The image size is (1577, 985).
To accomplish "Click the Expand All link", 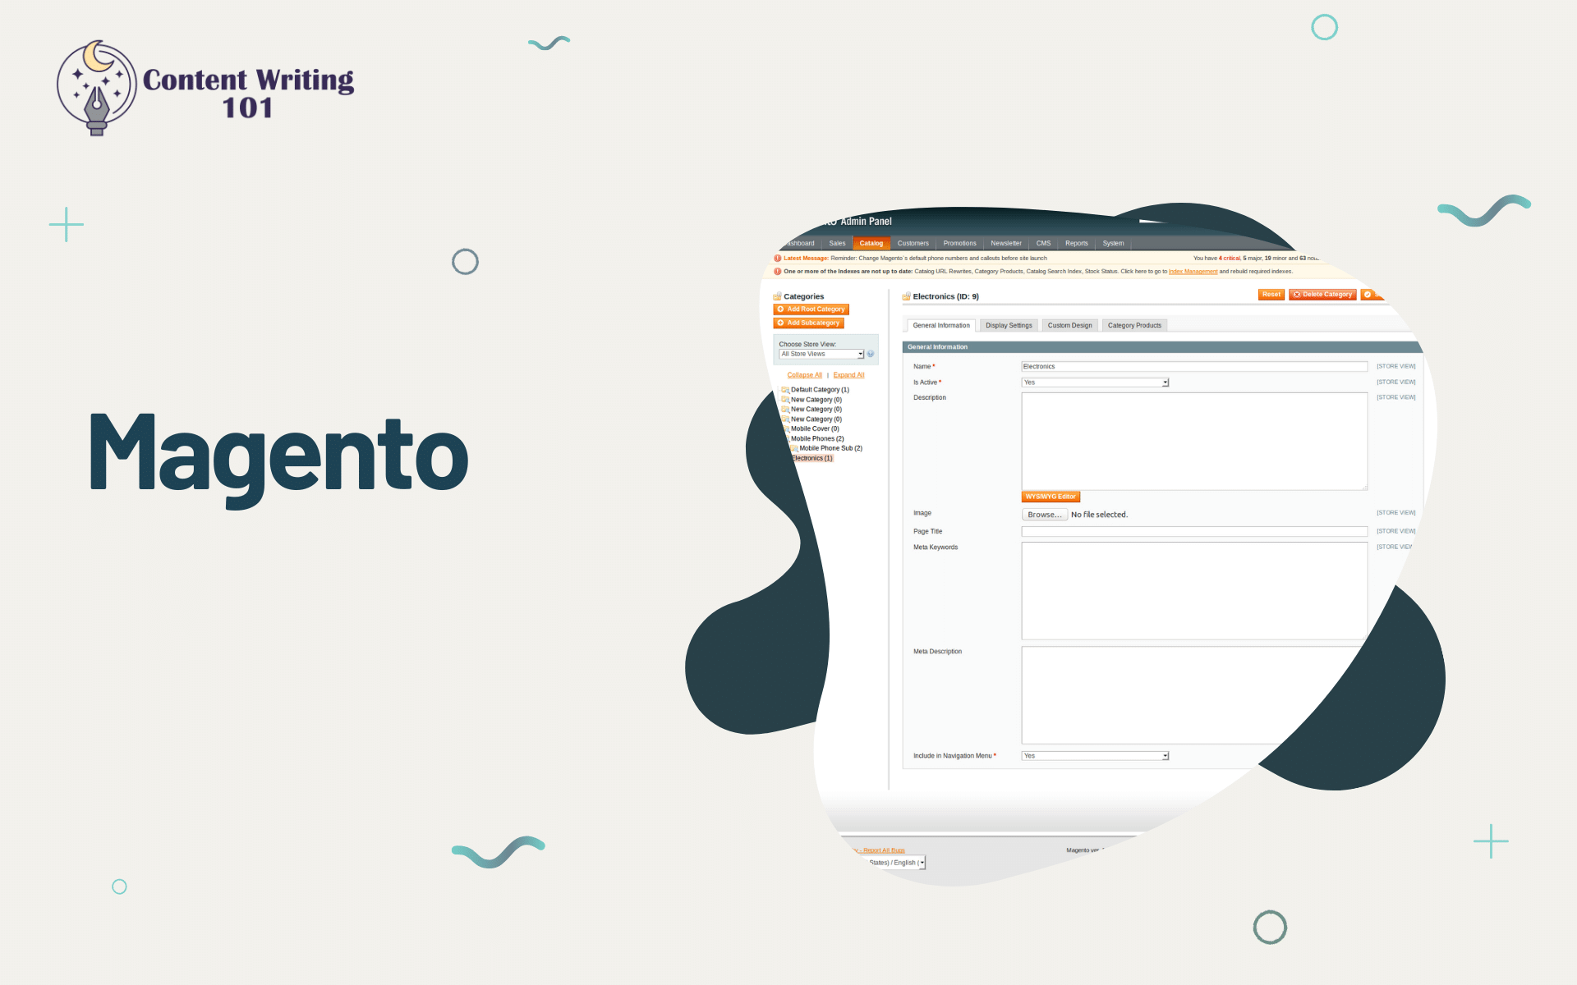I will 848,374.
